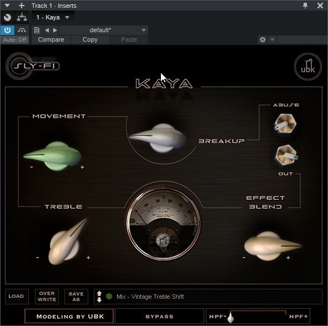This screenshot has width=328, height=326.
Task: Open the dropdown arrow next to gear
Action: tap(273, 39)
